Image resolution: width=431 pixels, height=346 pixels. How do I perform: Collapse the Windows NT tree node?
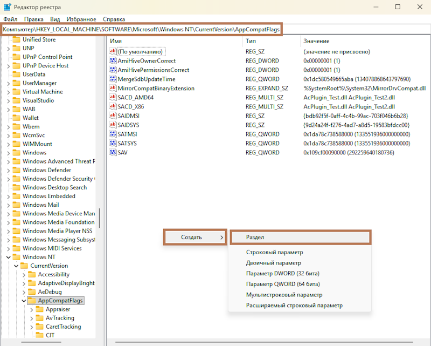[8, 257]
